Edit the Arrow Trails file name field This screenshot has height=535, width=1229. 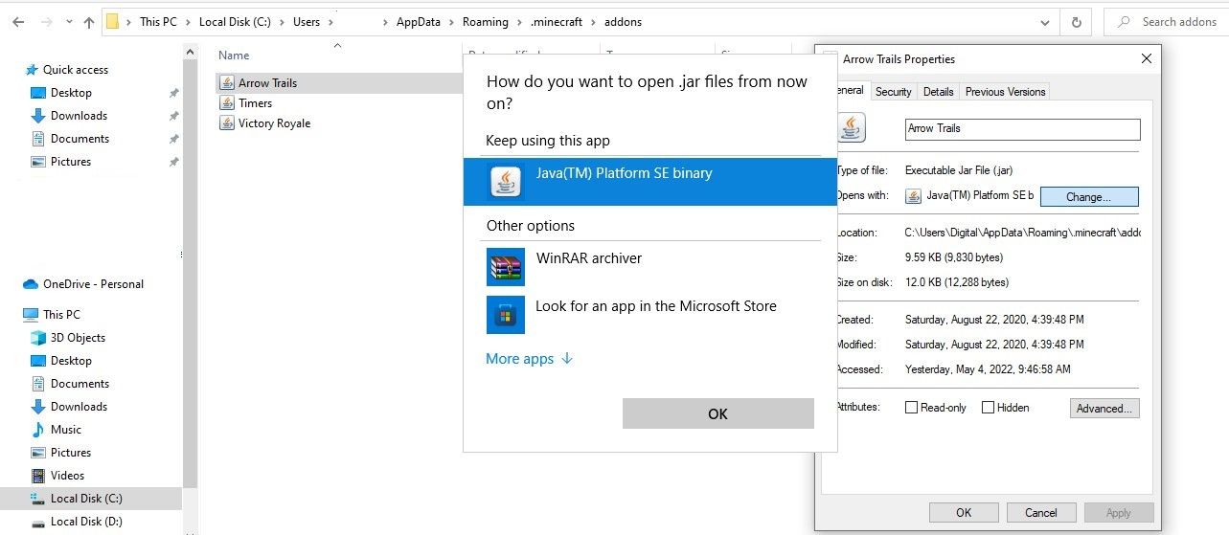tap(1023, 129)
